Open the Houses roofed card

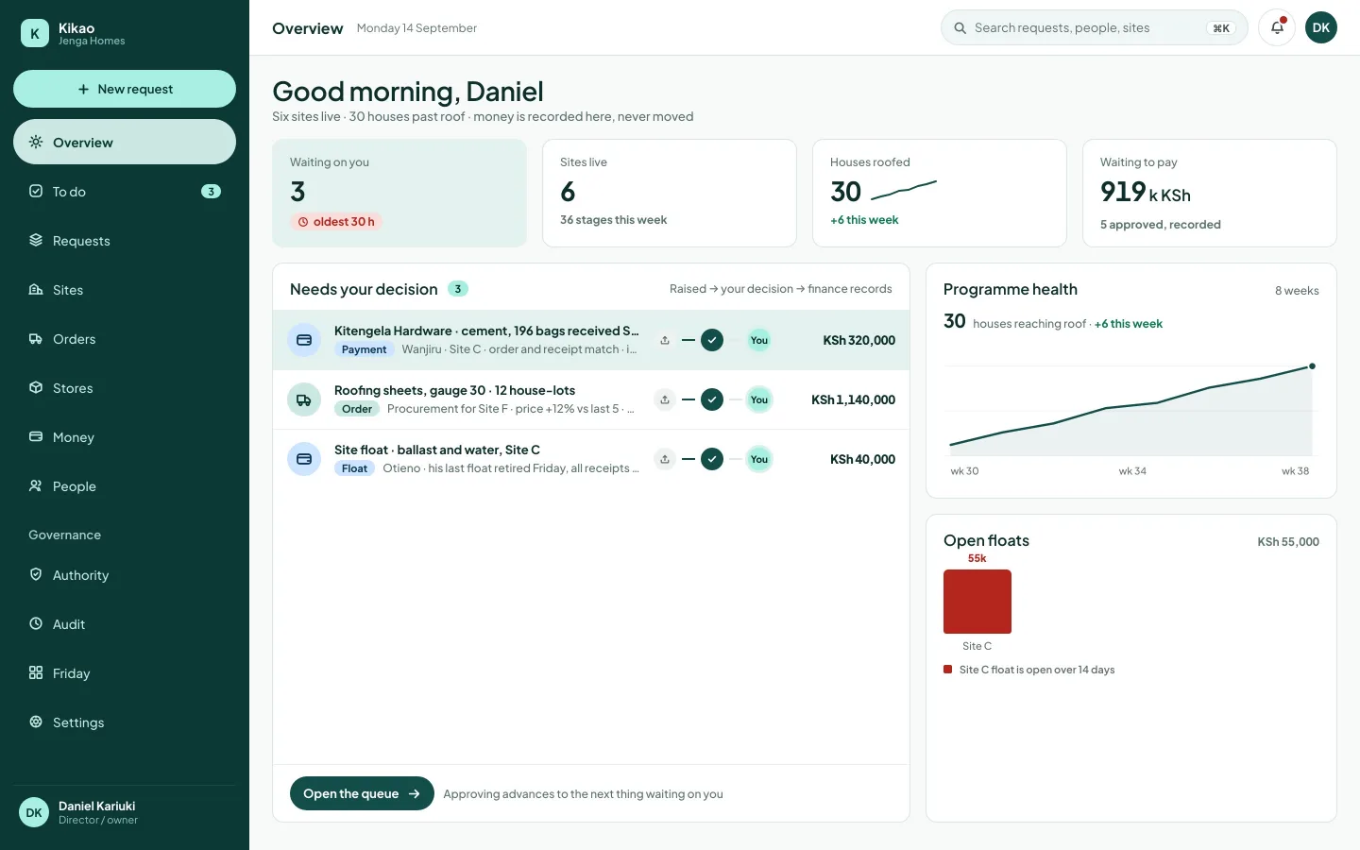(940, 193)
